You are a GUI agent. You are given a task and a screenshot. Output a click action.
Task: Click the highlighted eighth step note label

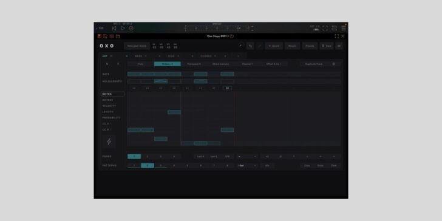[227, 88]
